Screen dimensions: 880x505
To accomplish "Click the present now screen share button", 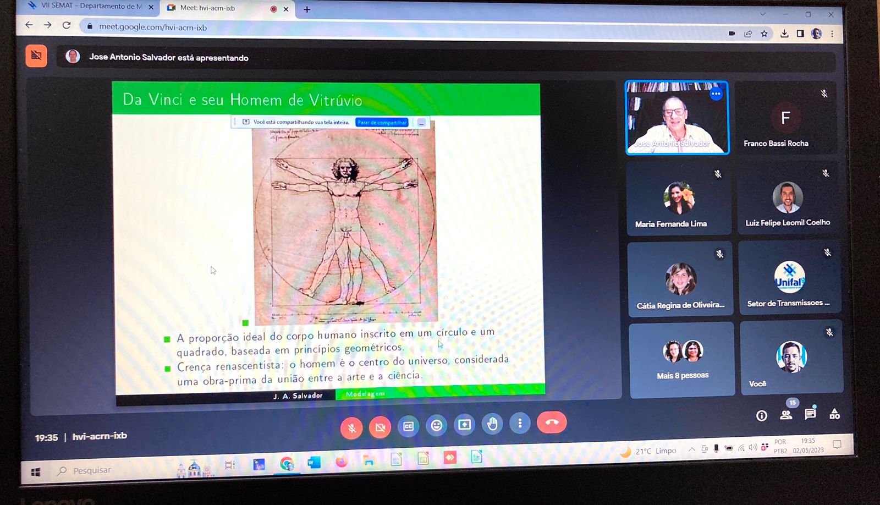I will (x=464, y=425).
